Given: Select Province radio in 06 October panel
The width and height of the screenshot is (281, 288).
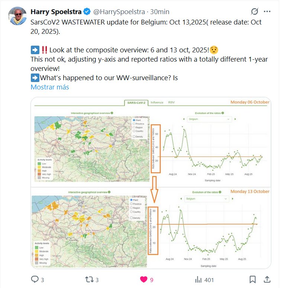Looking at the screenshot, I should point(134,124).
